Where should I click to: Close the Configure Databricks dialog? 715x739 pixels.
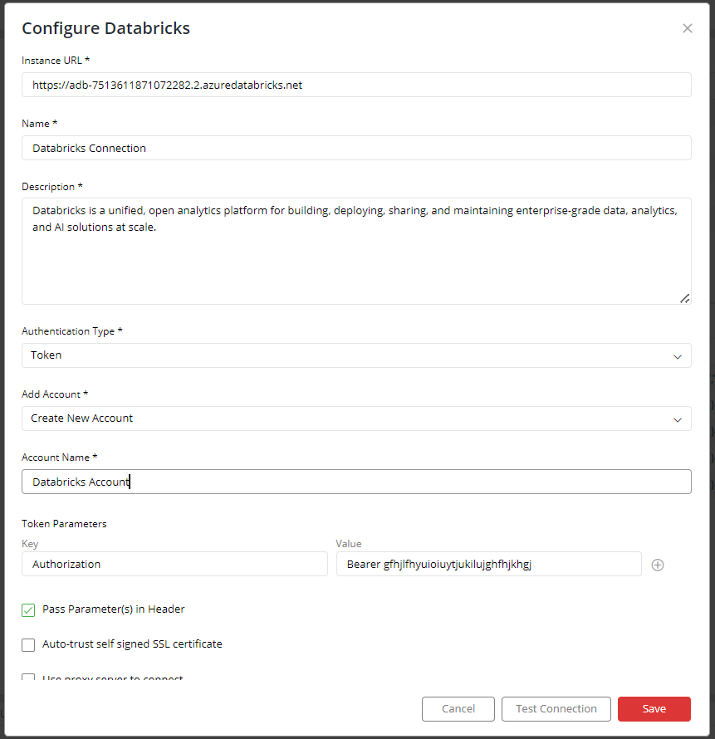tap(688, 28)
